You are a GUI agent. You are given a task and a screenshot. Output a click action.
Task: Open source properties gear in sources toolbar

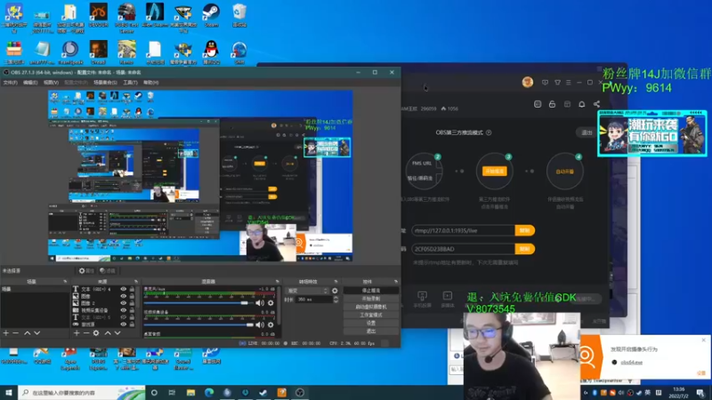pyautogui.click(x=96, y=332)
